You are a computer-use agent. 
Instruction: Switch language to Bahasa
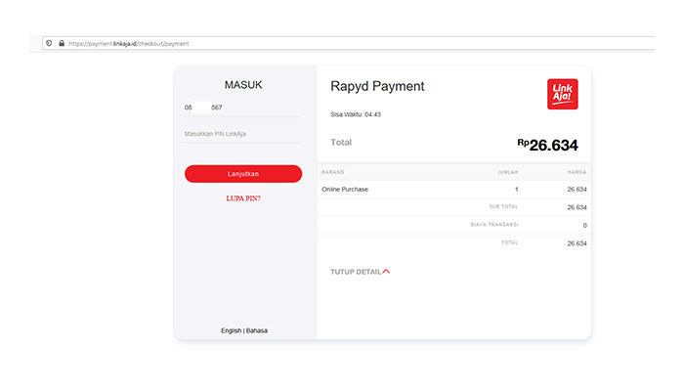pyautogui.click(x=256, y=330)
